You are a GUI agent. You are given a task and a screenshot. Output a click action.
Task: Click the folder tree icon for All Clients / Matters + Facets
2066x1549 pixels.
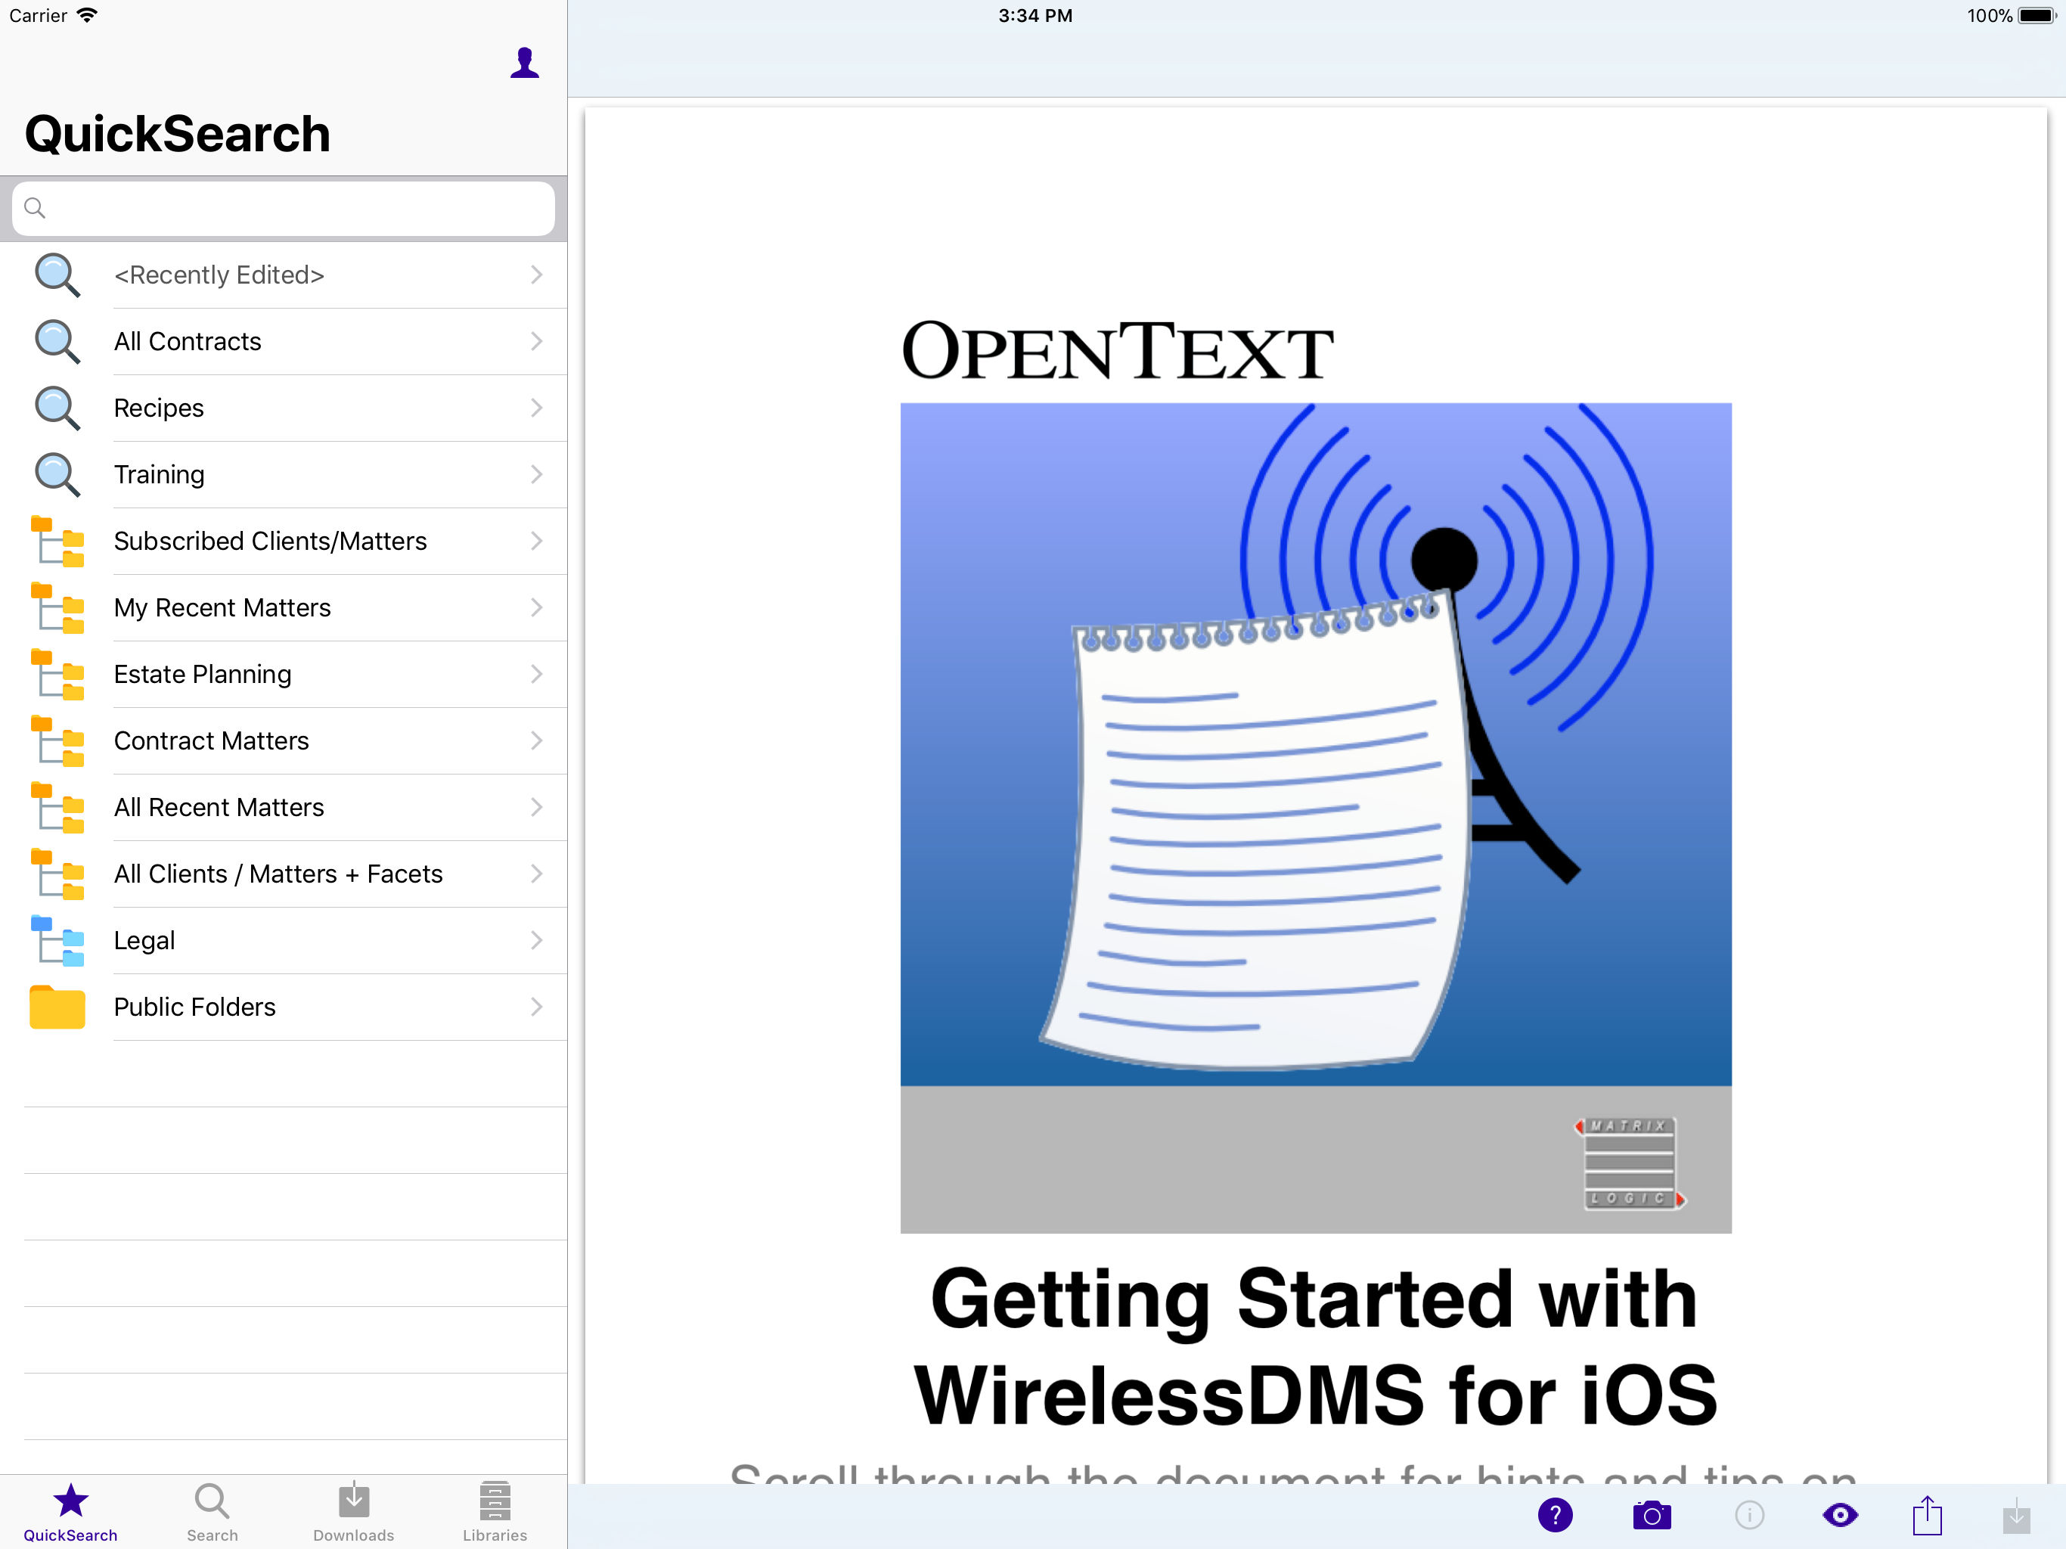point(57,874)
